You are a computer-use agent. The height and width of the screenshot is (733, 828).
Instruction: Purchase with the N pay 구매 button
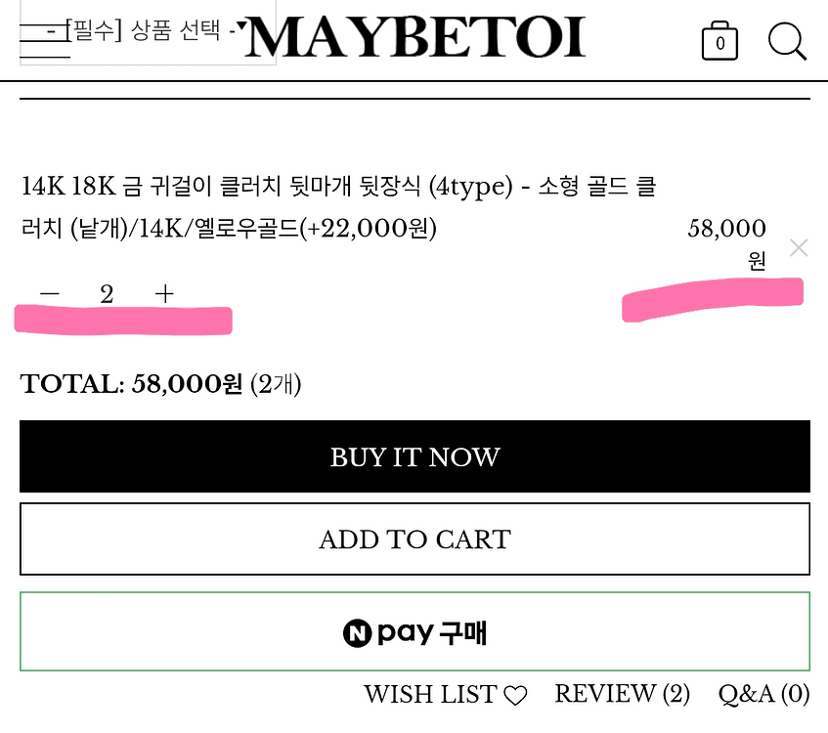coord(414,632)
